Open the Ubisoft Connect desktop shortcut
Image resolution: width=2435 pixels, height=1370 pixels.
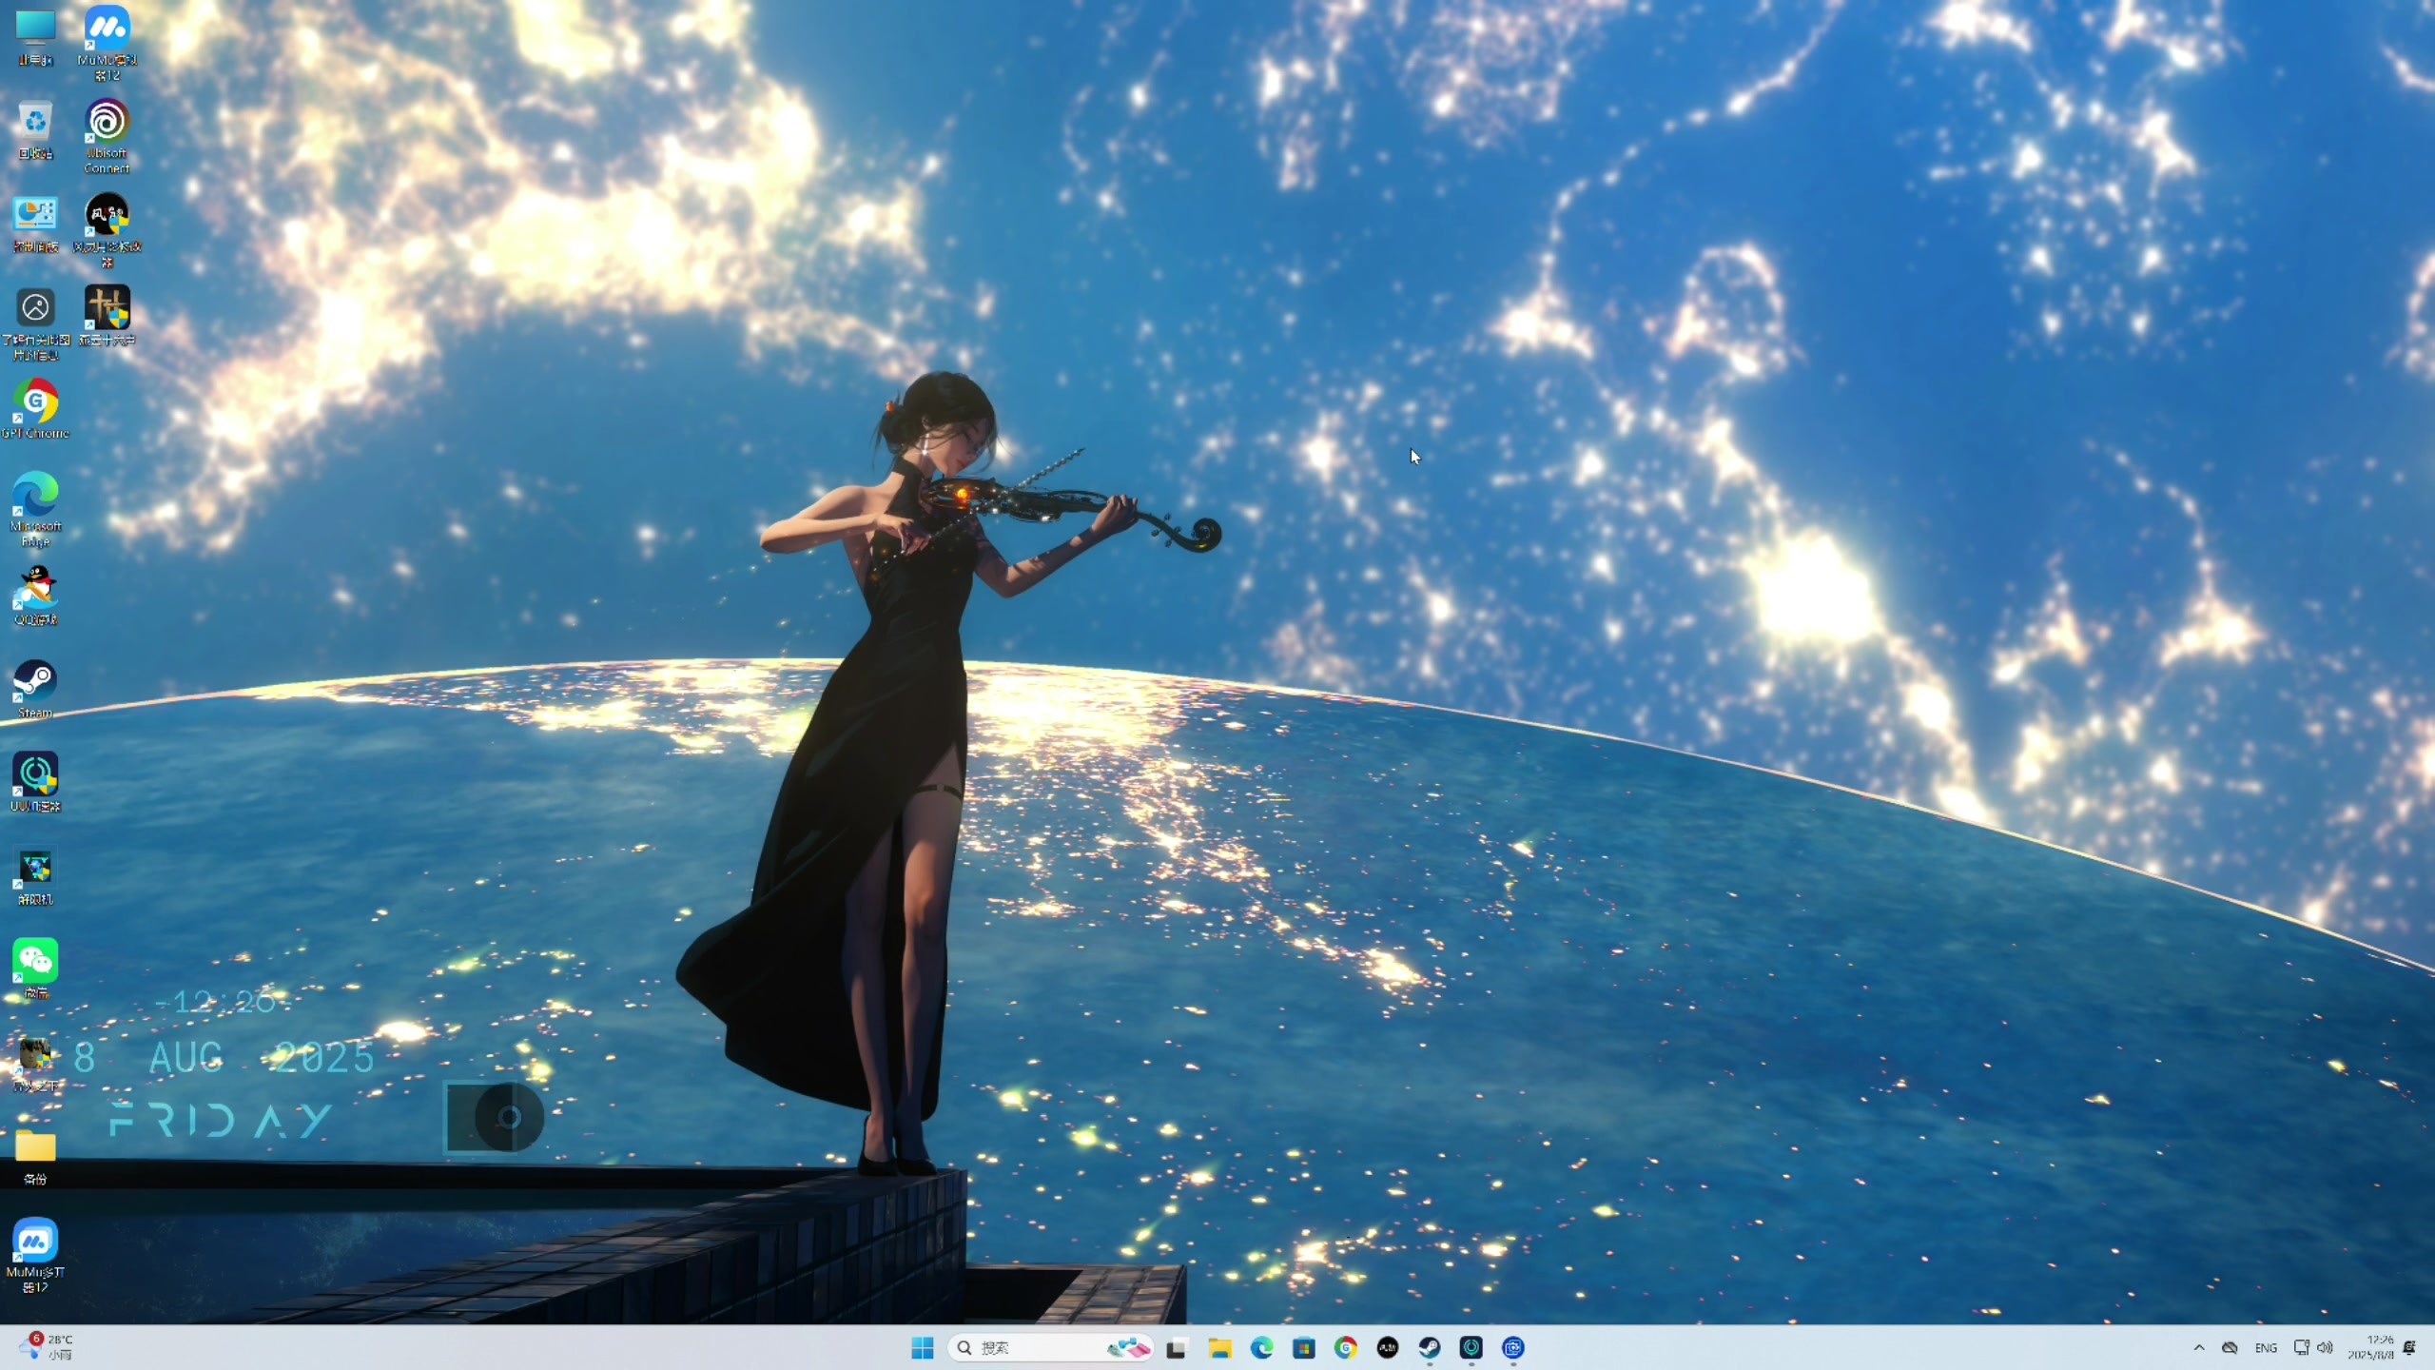pyautogui.click(x=107, y=136)
